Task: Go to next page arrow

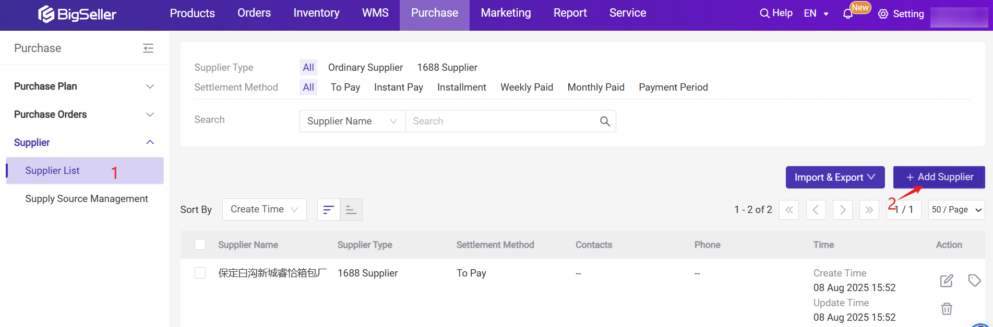Action: (842, 210)
